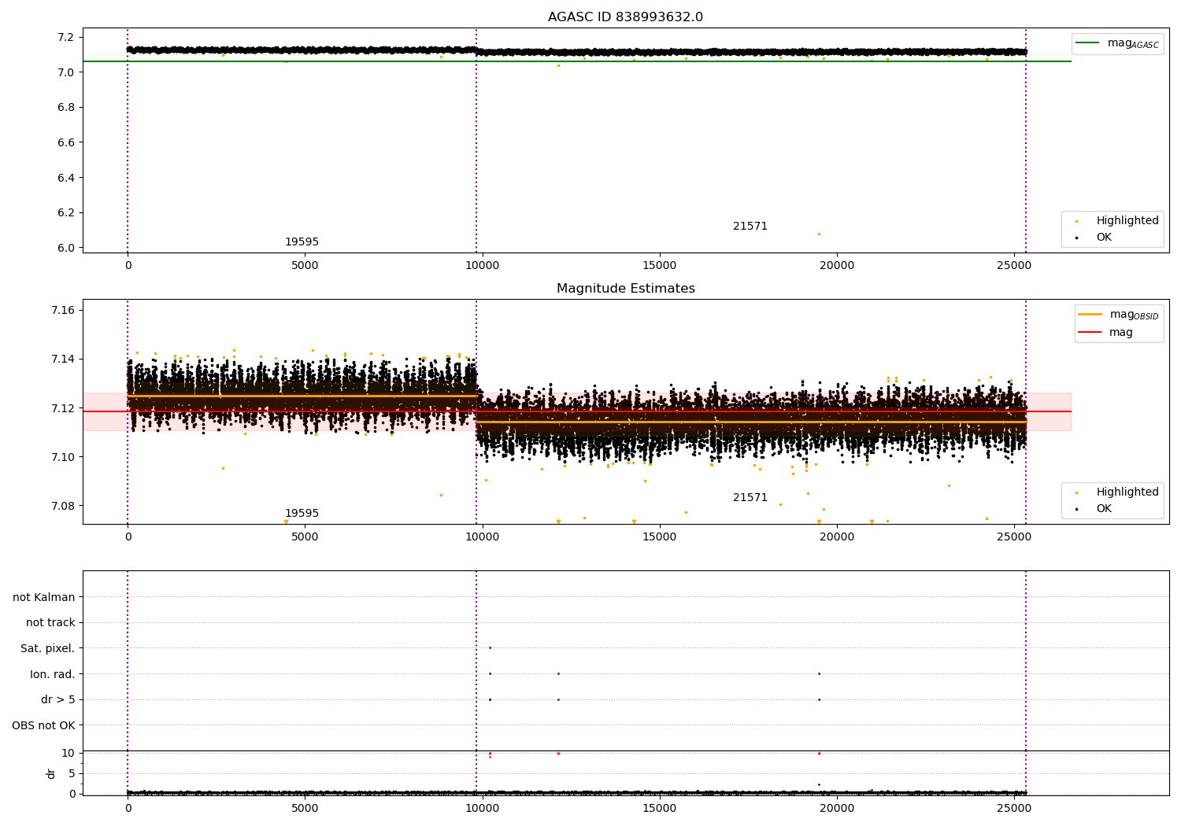This screenshot has height=826, width=1181.
Task: Select "OK" in the Magnitude Estimates legend
Action: point(1104,509)
